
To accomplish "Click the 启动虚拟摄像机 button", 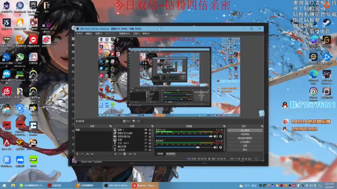I will pyautogui.click(x=245, y=138).
